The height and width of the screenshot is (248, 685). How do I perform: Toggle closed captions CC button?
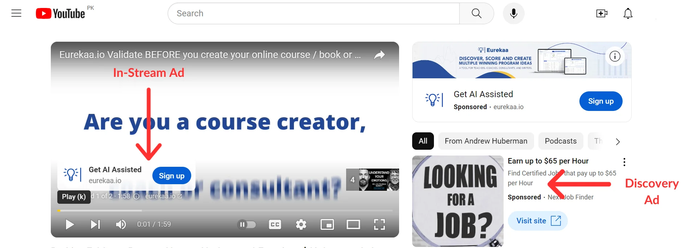[275, 224]
